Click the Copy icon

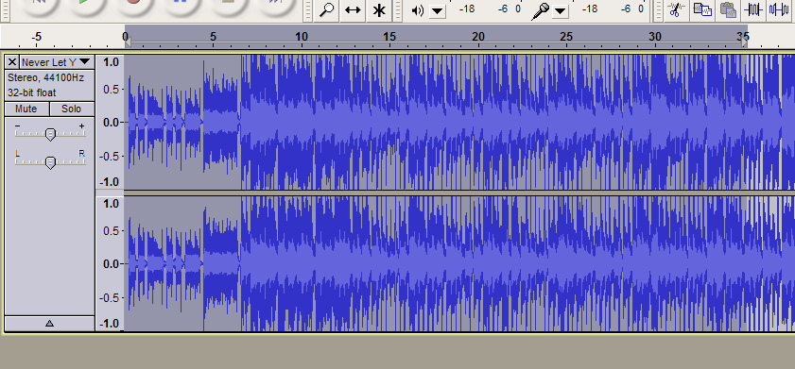tap(702, 9)
